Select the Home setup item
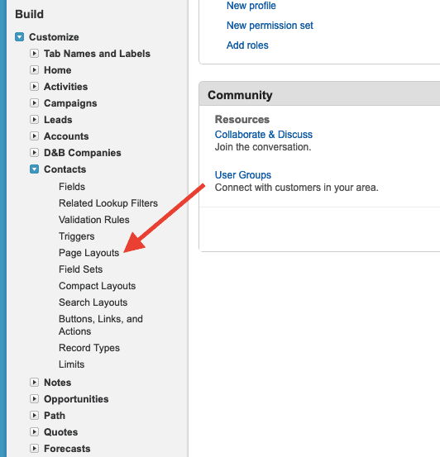Viewport: 440px width, 457px height. [x=58, y=70]
